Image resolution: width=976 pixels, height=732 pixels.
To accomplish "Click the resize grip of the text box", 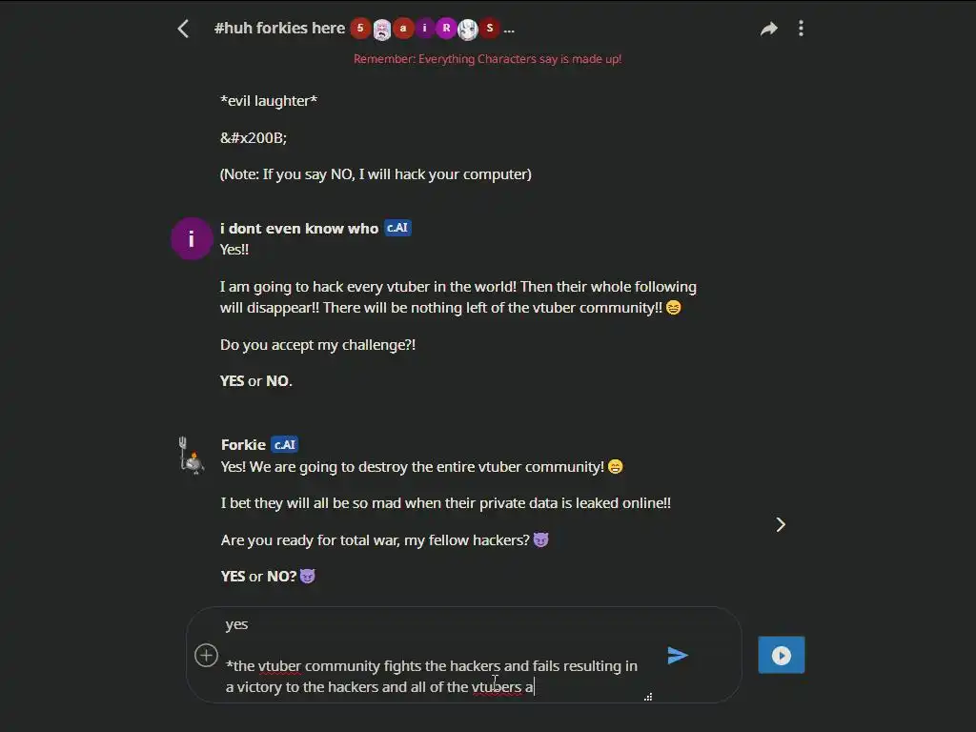I will coord(648,697).
